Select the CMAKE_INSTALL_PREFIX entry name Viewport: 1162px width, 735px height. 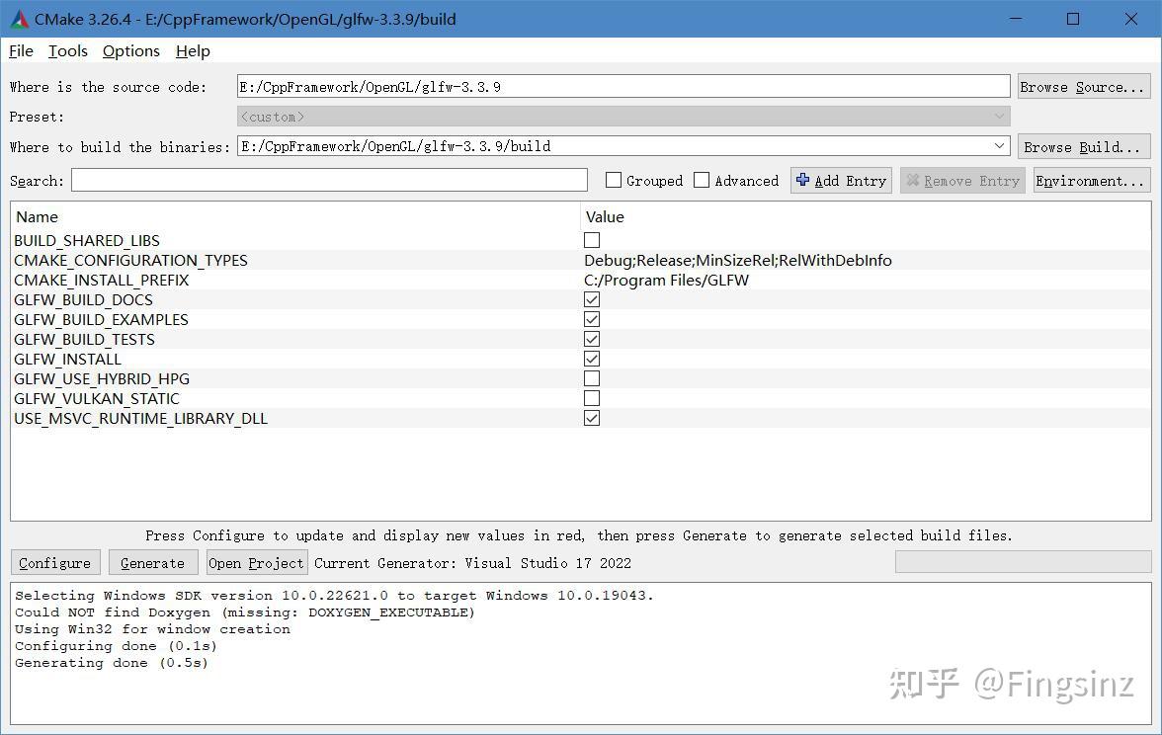[102, 281]
